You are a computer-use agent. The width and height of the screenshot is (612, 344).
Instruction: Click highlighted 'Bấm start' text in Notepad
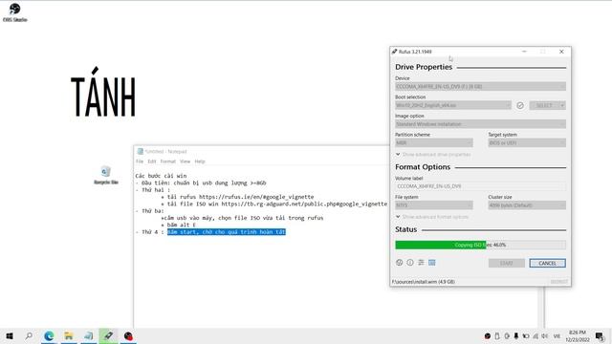pos(227,232)
